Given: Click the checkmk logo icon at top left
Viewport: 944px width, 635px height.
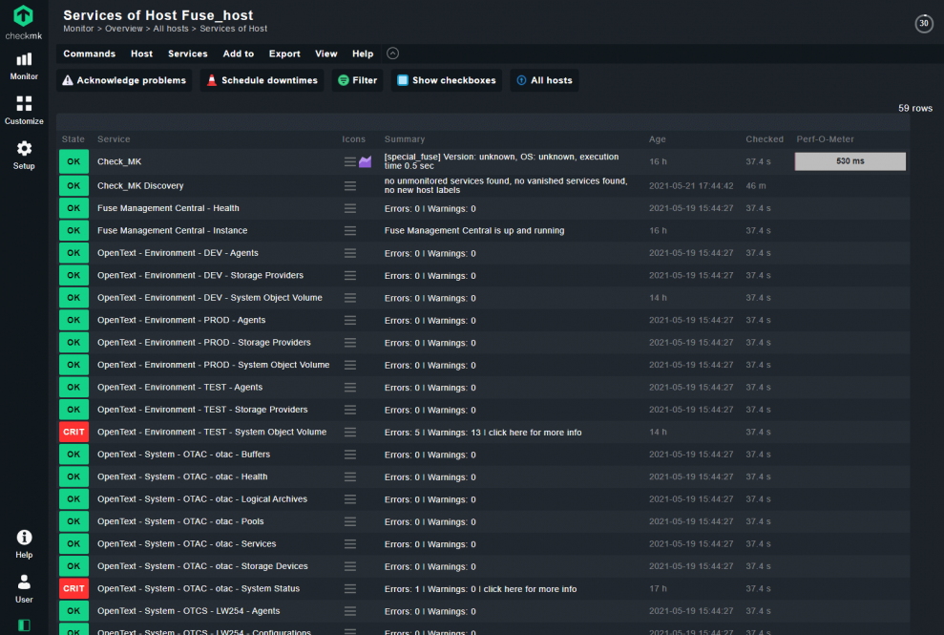Looking at the screenshot, I should tap(23, 17).
